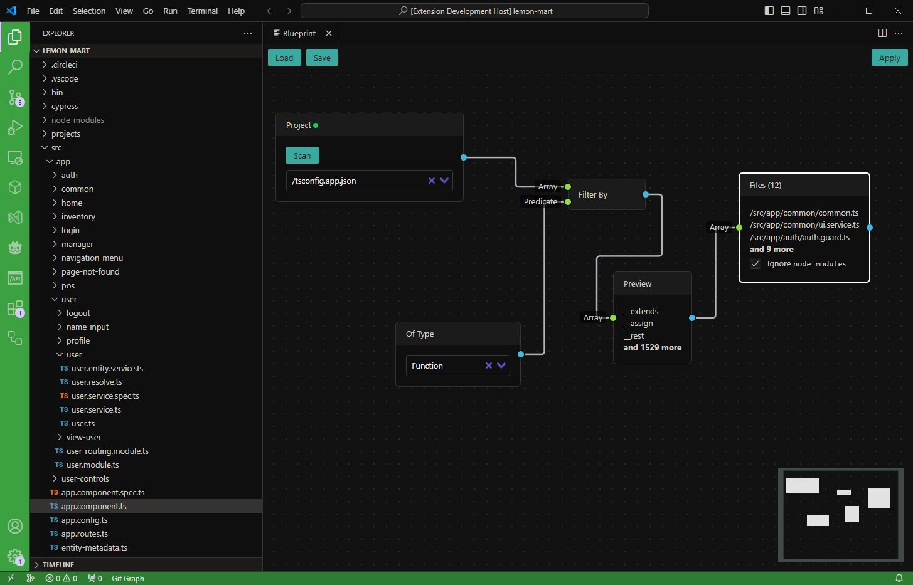Click errors and warnings count in status bar

click(61, 578)
